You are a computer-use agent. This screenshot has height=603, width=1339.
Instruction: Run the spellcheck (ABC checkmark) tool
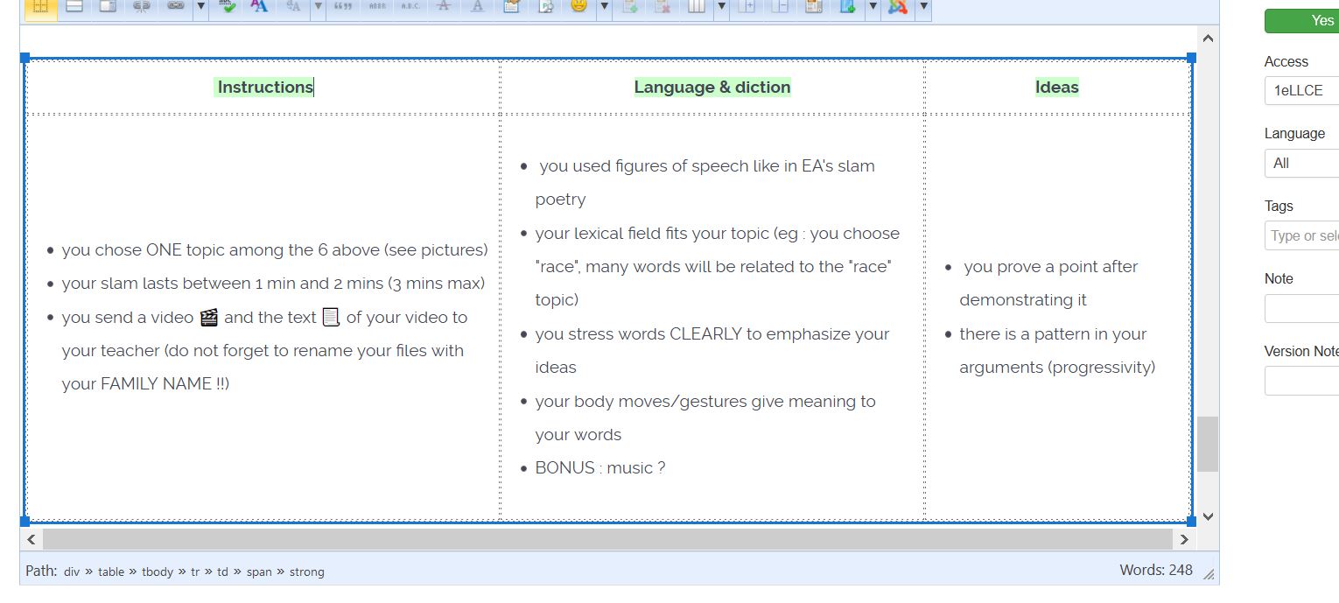coord(228,7)
